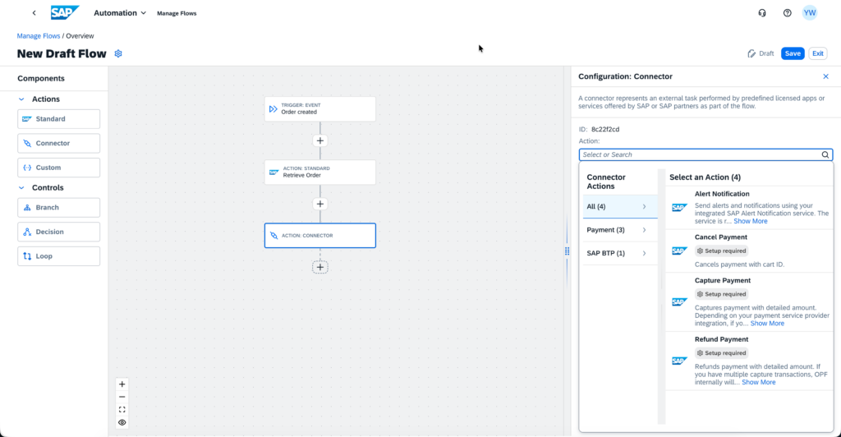Focus the Select or Search action field
841x437 pixels.
click(x=705, y=154)
